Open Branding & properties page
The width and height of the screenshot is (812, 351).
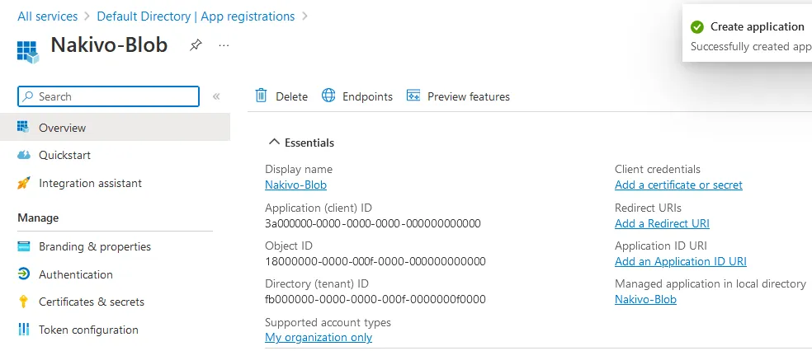(95, 246)
